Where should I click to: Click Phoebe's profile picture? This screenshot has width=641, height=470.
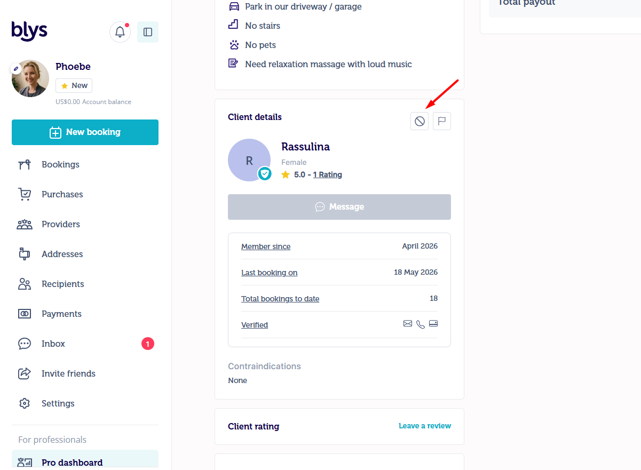[x=30, y=78]
